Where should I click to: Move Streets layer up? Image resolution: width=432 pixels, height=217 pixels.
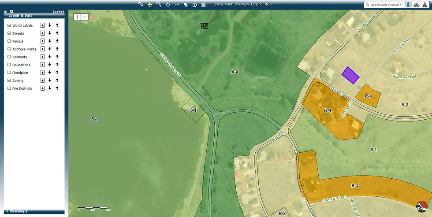tap(57, 33)
